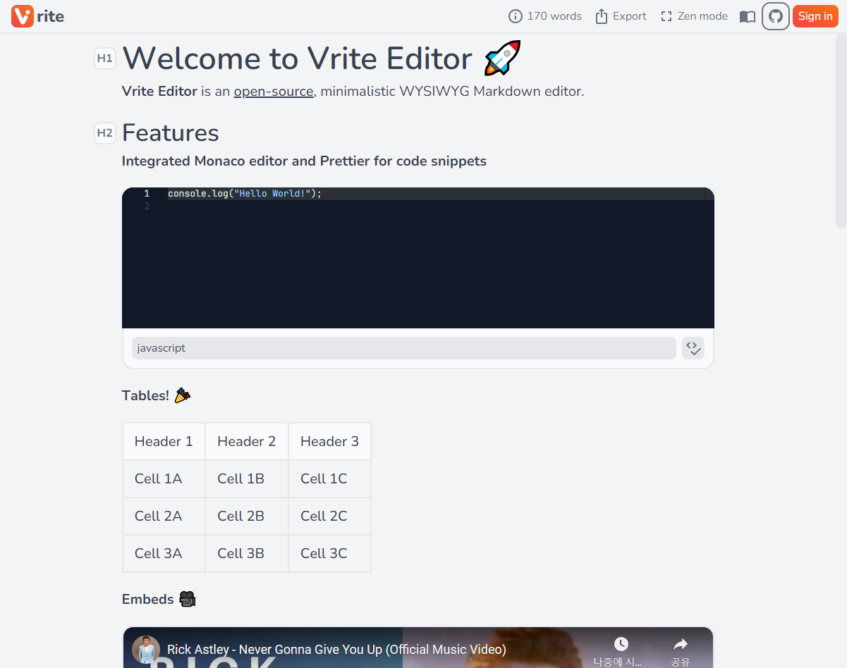
Task: Open the H1 heading level selector
Action: [105, 58]
